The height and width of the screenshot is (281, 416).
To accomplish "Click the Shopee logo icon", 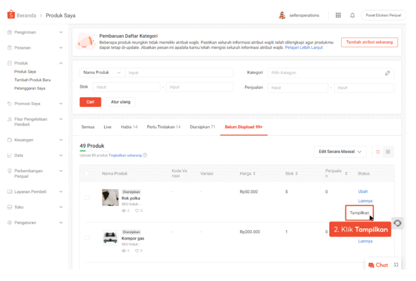I will pos(11,14).
